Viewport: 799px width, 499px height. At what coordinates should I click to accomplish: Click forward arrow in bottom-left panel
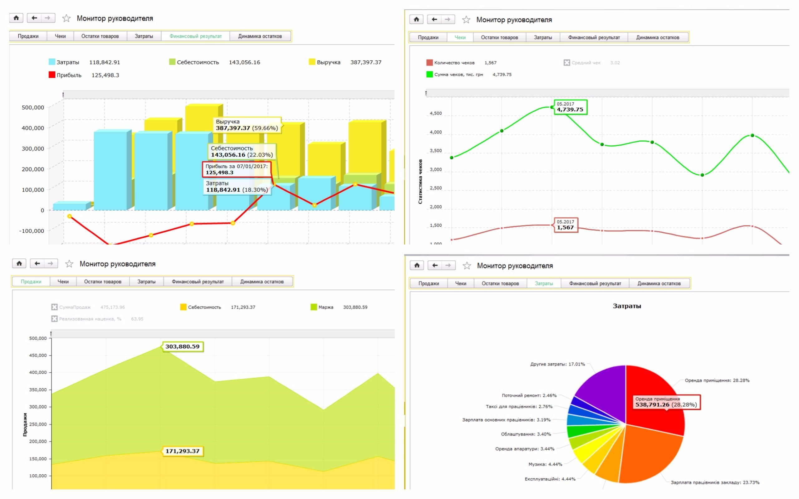(50, 263)
